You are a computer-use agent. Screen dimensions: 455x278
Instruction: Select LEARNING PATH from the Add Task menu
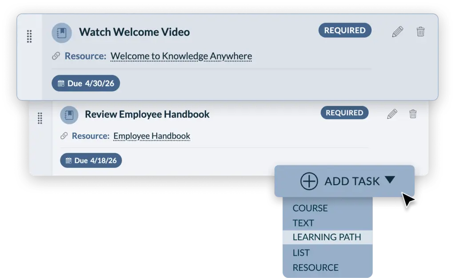pos(327,237)
